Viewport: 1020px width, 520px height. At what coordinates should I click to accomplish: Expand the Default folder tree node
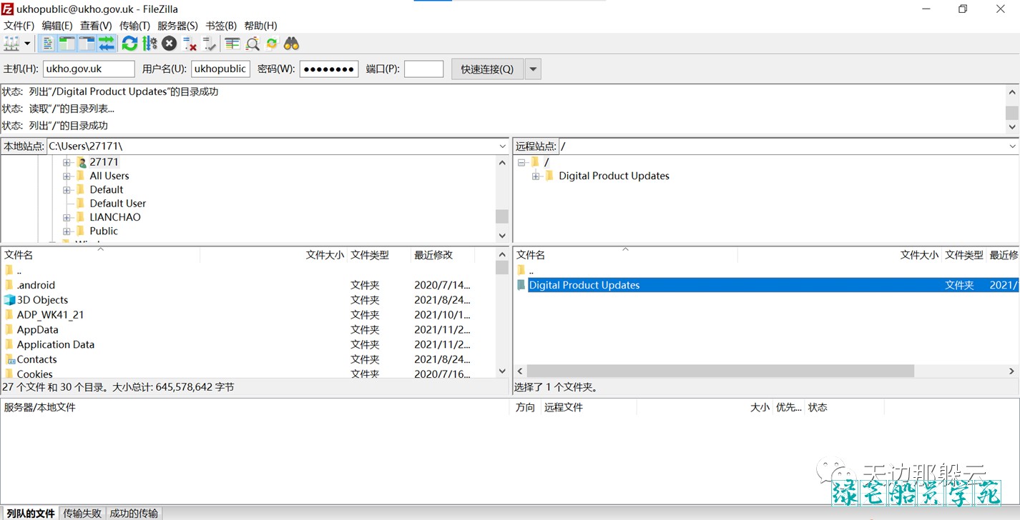tap(67, 190)
